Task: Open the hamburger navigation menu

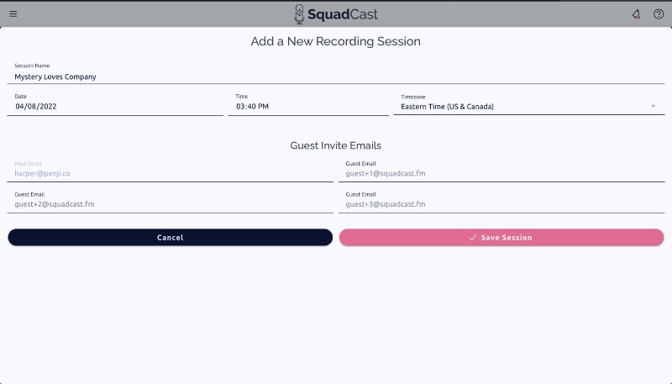Action: [x=13, y=13]
